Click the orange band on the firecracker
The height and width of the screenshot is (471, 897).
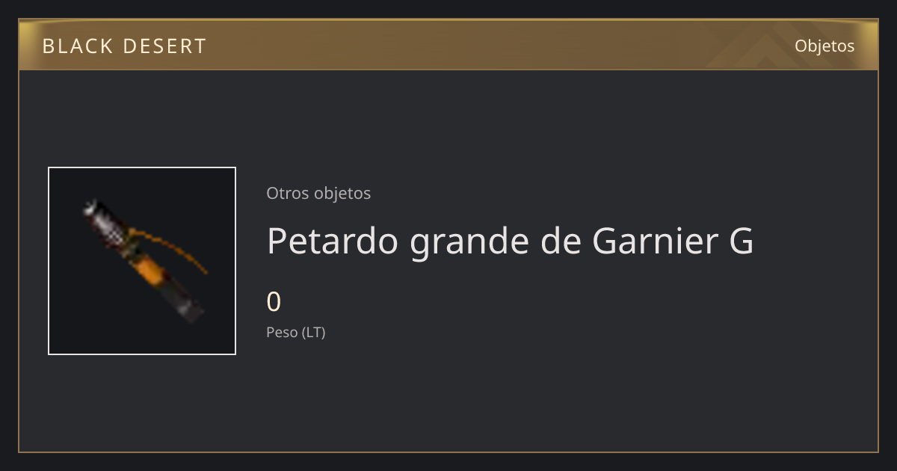tap(151, 270)
